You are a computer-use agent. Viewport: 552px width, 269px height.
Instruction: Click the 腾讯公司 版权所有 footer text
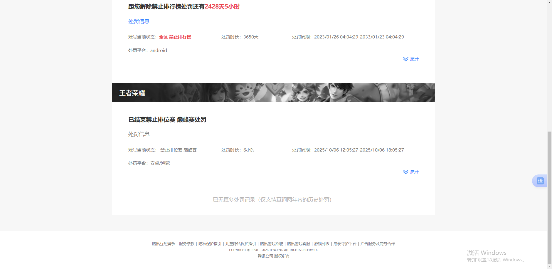coord(273,256)
